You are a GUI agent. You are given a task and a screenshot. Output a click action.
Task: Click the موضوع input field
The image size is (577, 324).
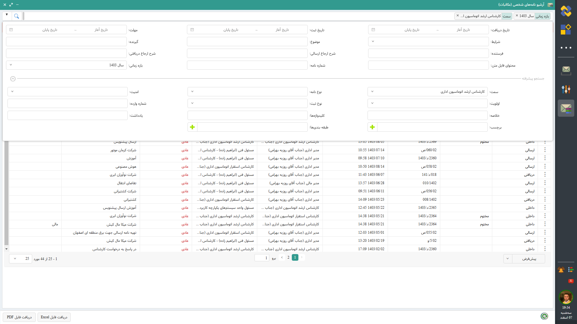point(247,42)
